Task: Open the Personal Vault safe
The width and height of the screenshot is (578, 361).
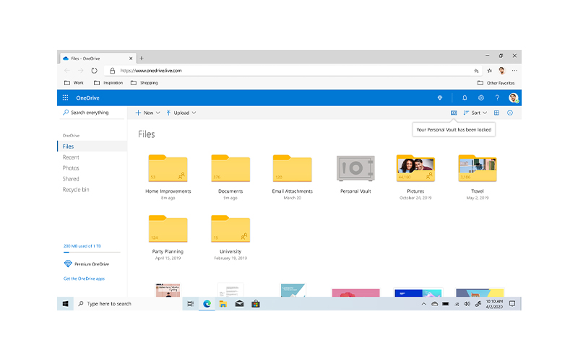Action: coord(355,168)
